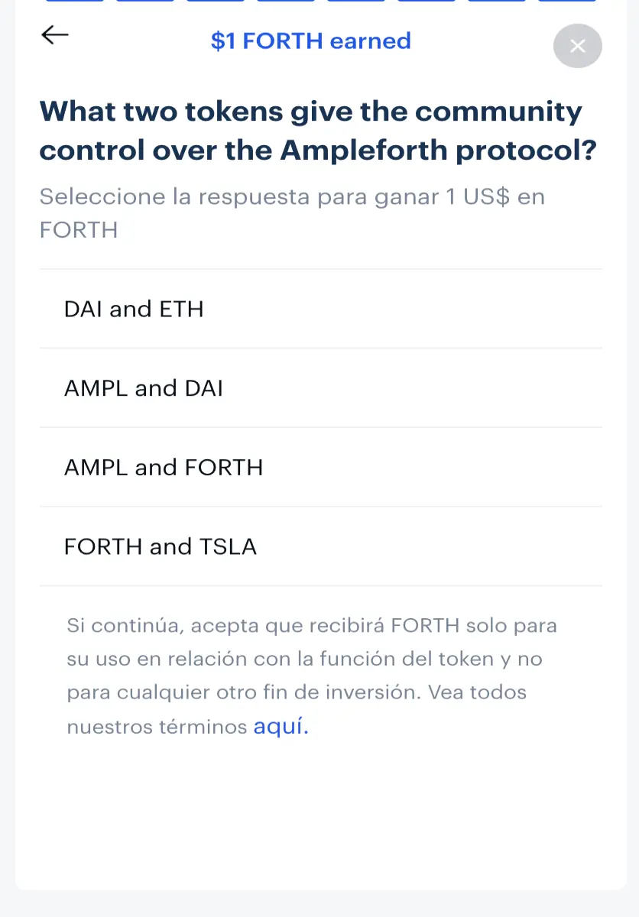Choose the AMPL and DAI option

(x=321, y=388)
